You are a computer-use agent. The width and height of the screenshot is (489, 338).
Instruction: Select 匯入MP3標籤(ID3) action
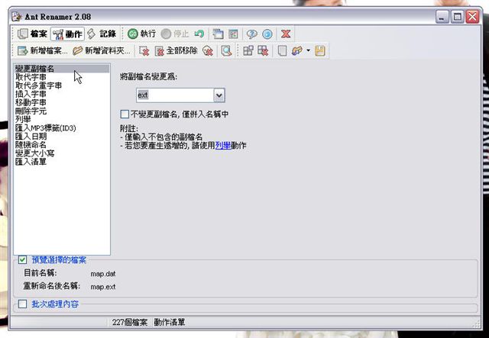pos(62,128)
